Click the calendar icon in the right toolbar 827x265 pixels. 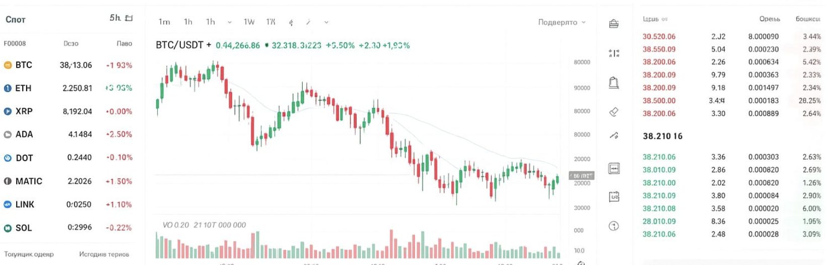(613, 196)
